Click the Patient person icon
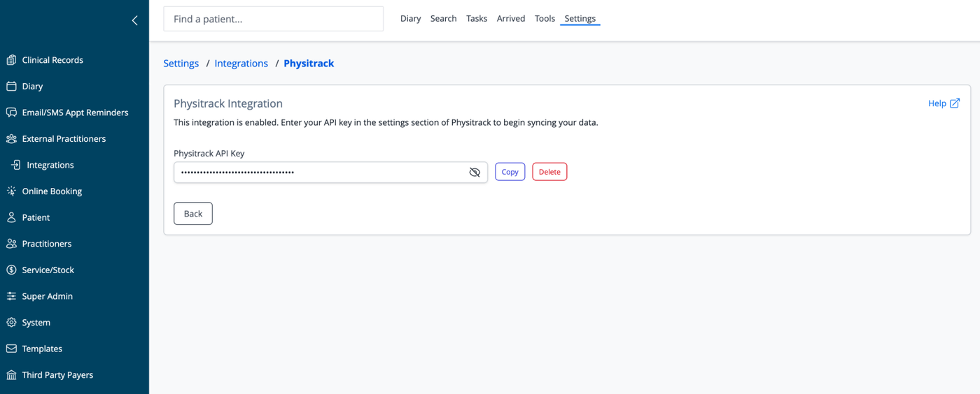This screenshot has width=980, height=394. [x=11, y=217]
